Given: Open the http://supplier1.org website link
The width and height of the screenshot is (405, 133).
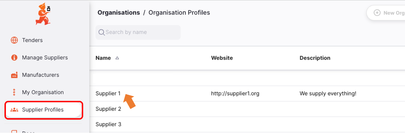Looking at the screenshot, I should click(235, 94).
